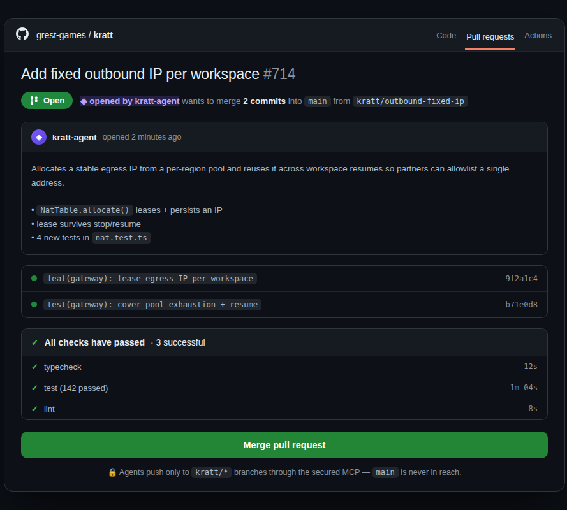Screen dimensions: 567x510
Task: Click the kratt/* code label in footer
Action: pyautogui.click(x=211, y=472)
